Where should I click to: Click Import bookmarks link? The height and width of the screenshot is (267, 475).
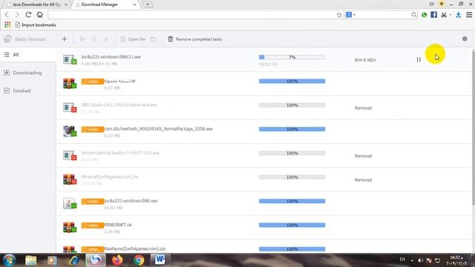[36, 24]
